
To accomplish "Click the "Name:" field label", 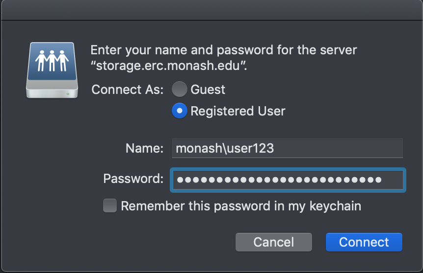I will (x=144, y=148).
